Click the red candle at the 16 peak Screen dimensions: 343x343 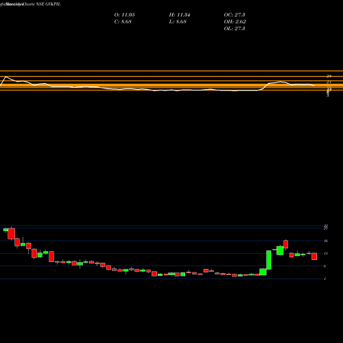click(x=286, y=244)
